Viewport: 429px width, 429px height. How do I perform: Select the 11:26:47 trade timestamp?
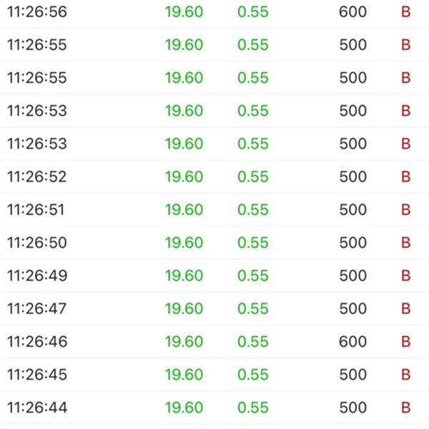[37, 309]
